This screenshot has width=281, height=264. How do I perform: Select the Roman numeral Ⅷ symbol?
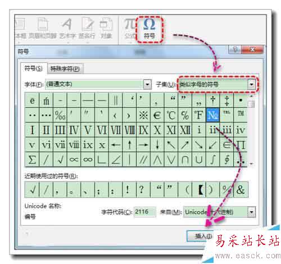click(130, 130)
